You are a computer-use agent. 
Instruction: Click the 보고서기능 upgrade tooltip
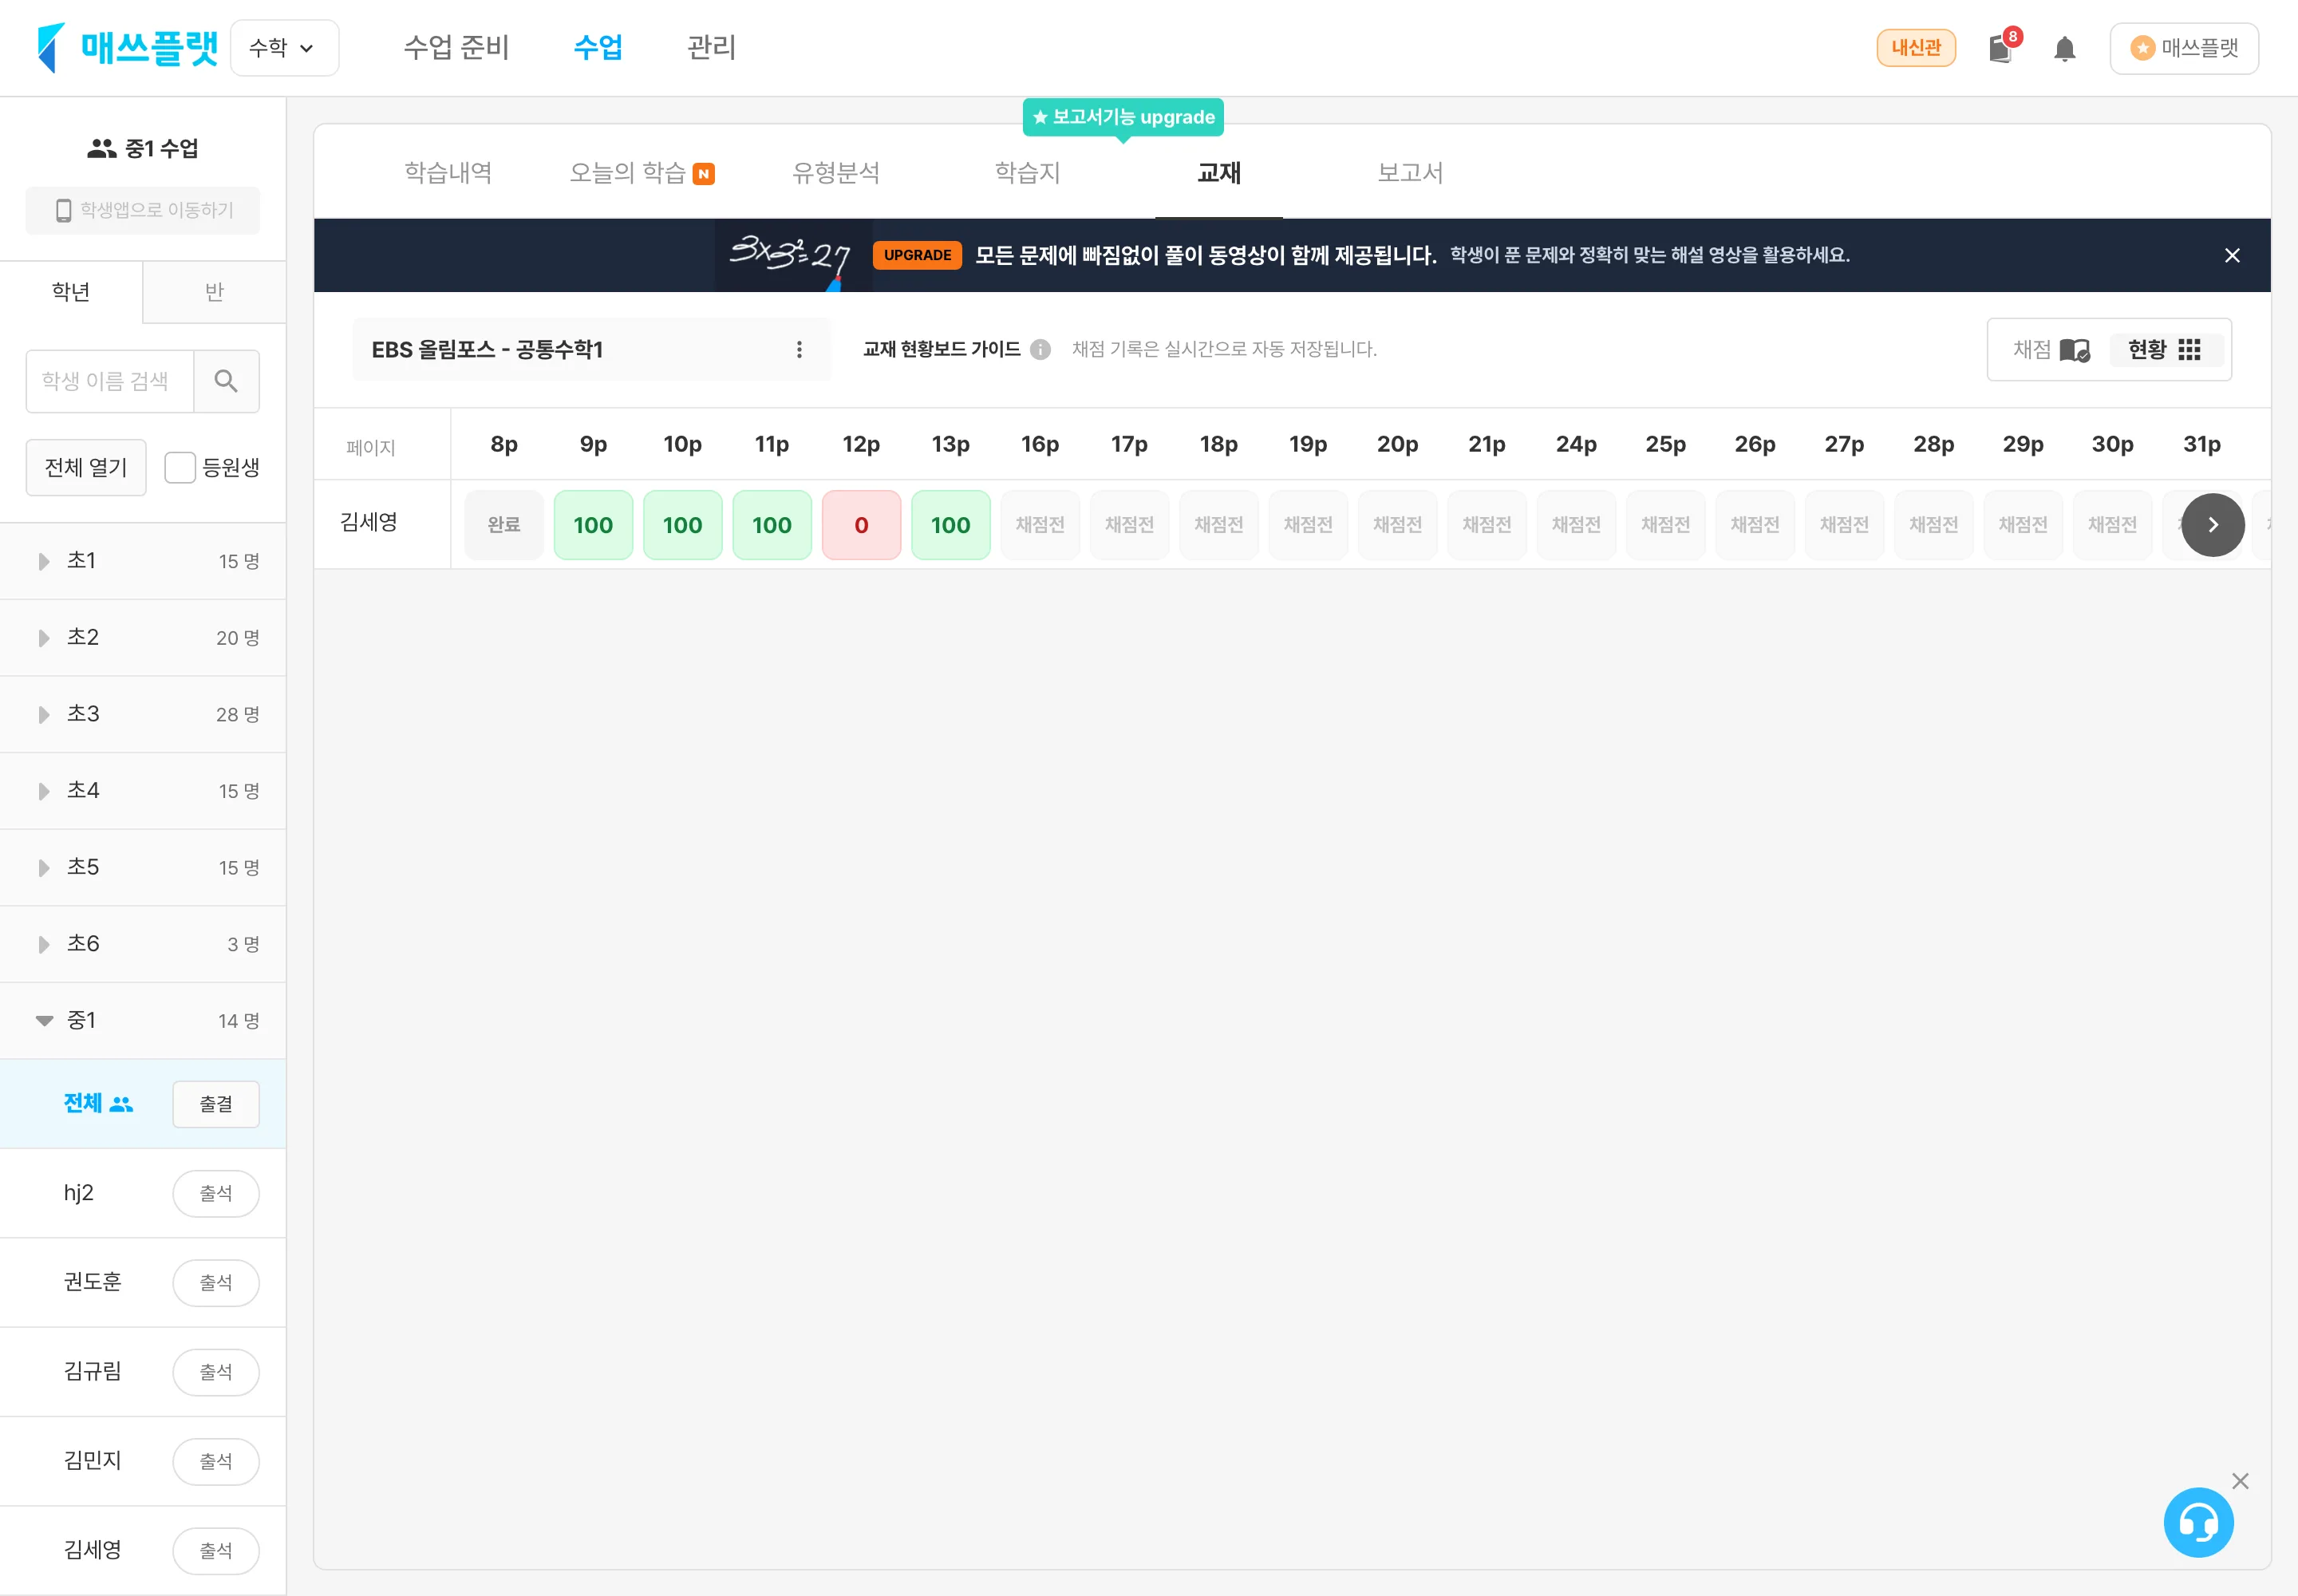tap(1123, 117)
